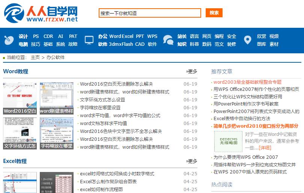Go to 主页 in the breadcrumb
Screen dimensions: 304x193
(35, 57)
